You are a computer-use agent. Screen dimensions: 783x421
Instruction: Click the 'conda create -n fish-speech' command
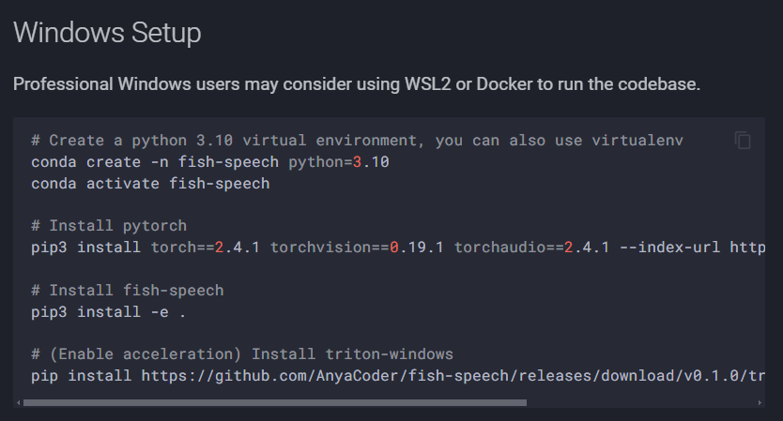[x=155, y=162]
